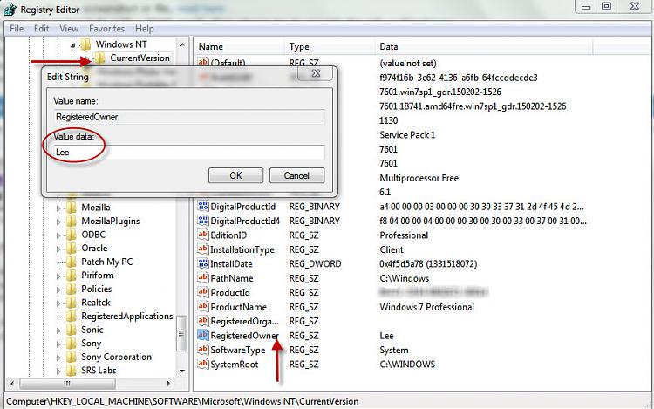Click the Windows NT folder icon
Screen dimensions: 654x409
(85, 44)
